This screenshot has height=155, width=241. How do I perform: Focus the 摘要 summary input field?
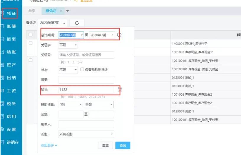[86, 80]
